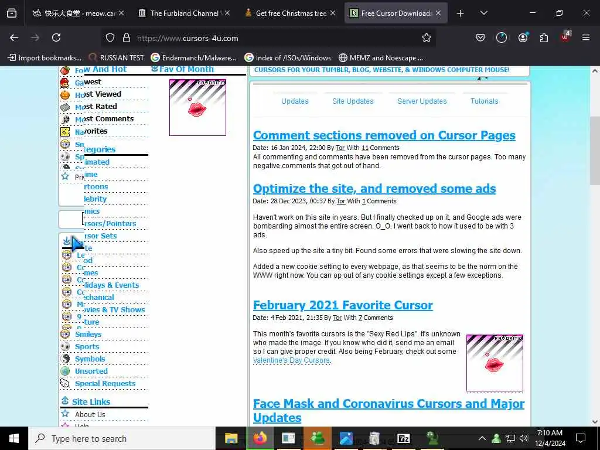Open the Endermanch/Malware bookmark
The height and width of the screenshot is (450, 600).
(193, 58)
